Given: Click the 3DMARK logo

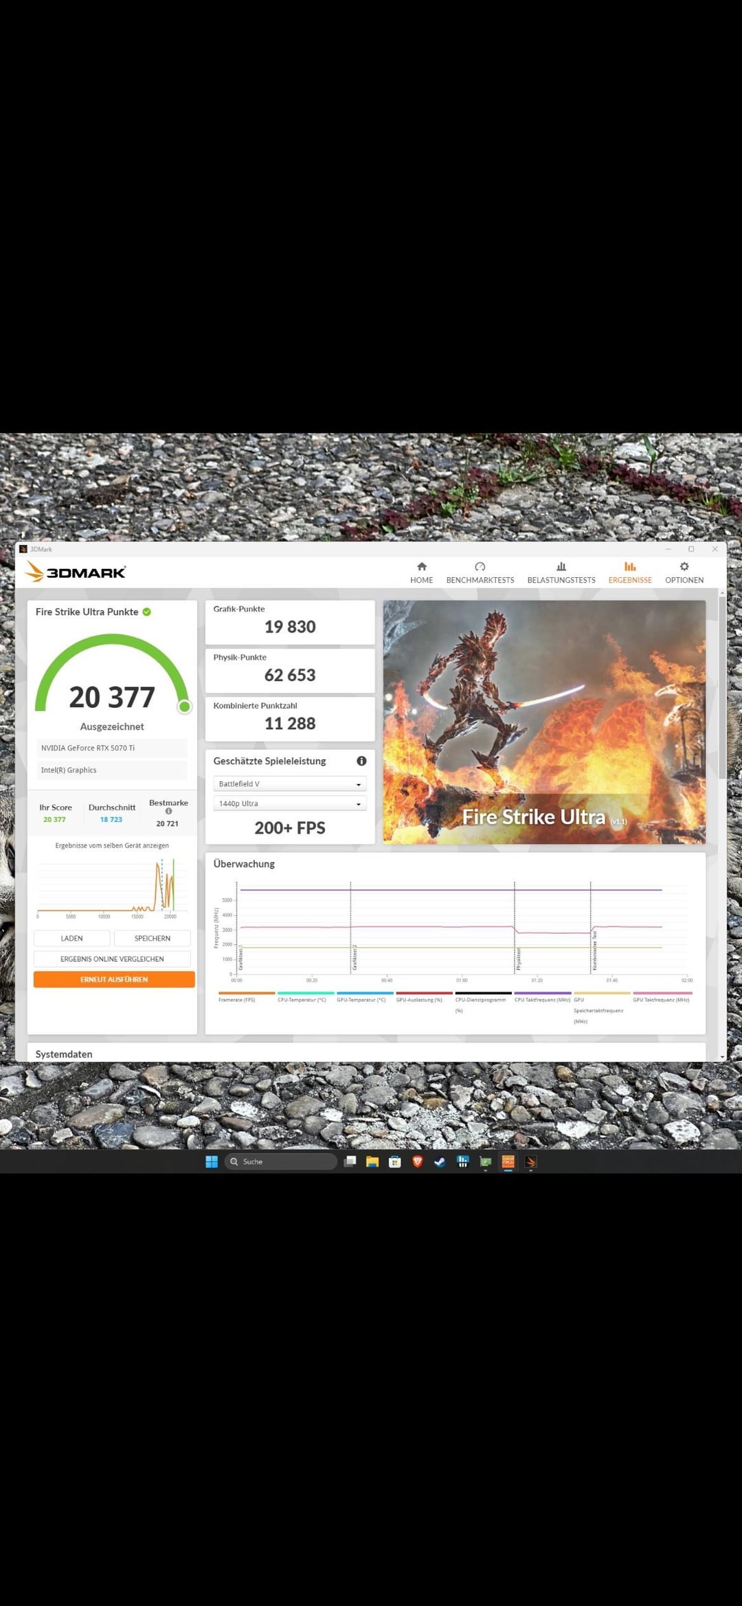Looking at the screenshot, I should (76, 572).
